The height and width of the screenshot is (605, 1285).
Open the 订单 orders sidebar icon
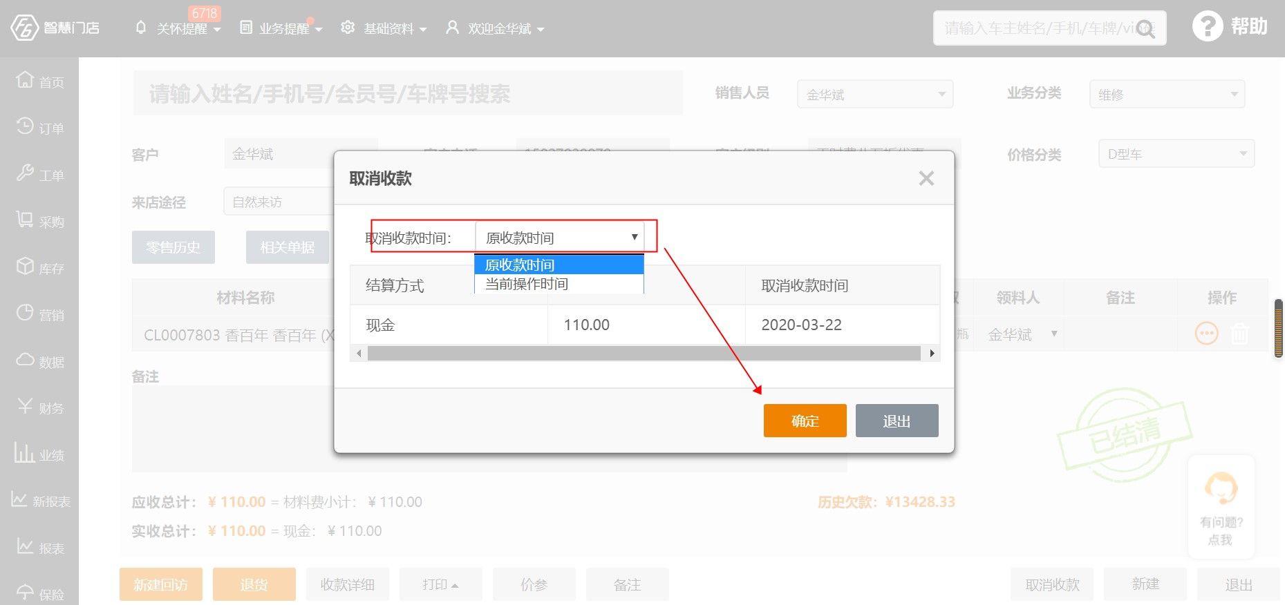coord(25,126)
